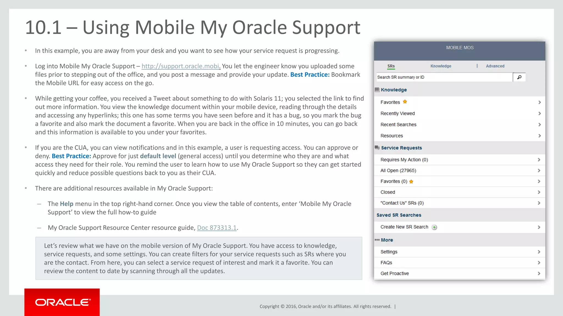
Task: Open All Open (27965) requests
Action: 460,171
